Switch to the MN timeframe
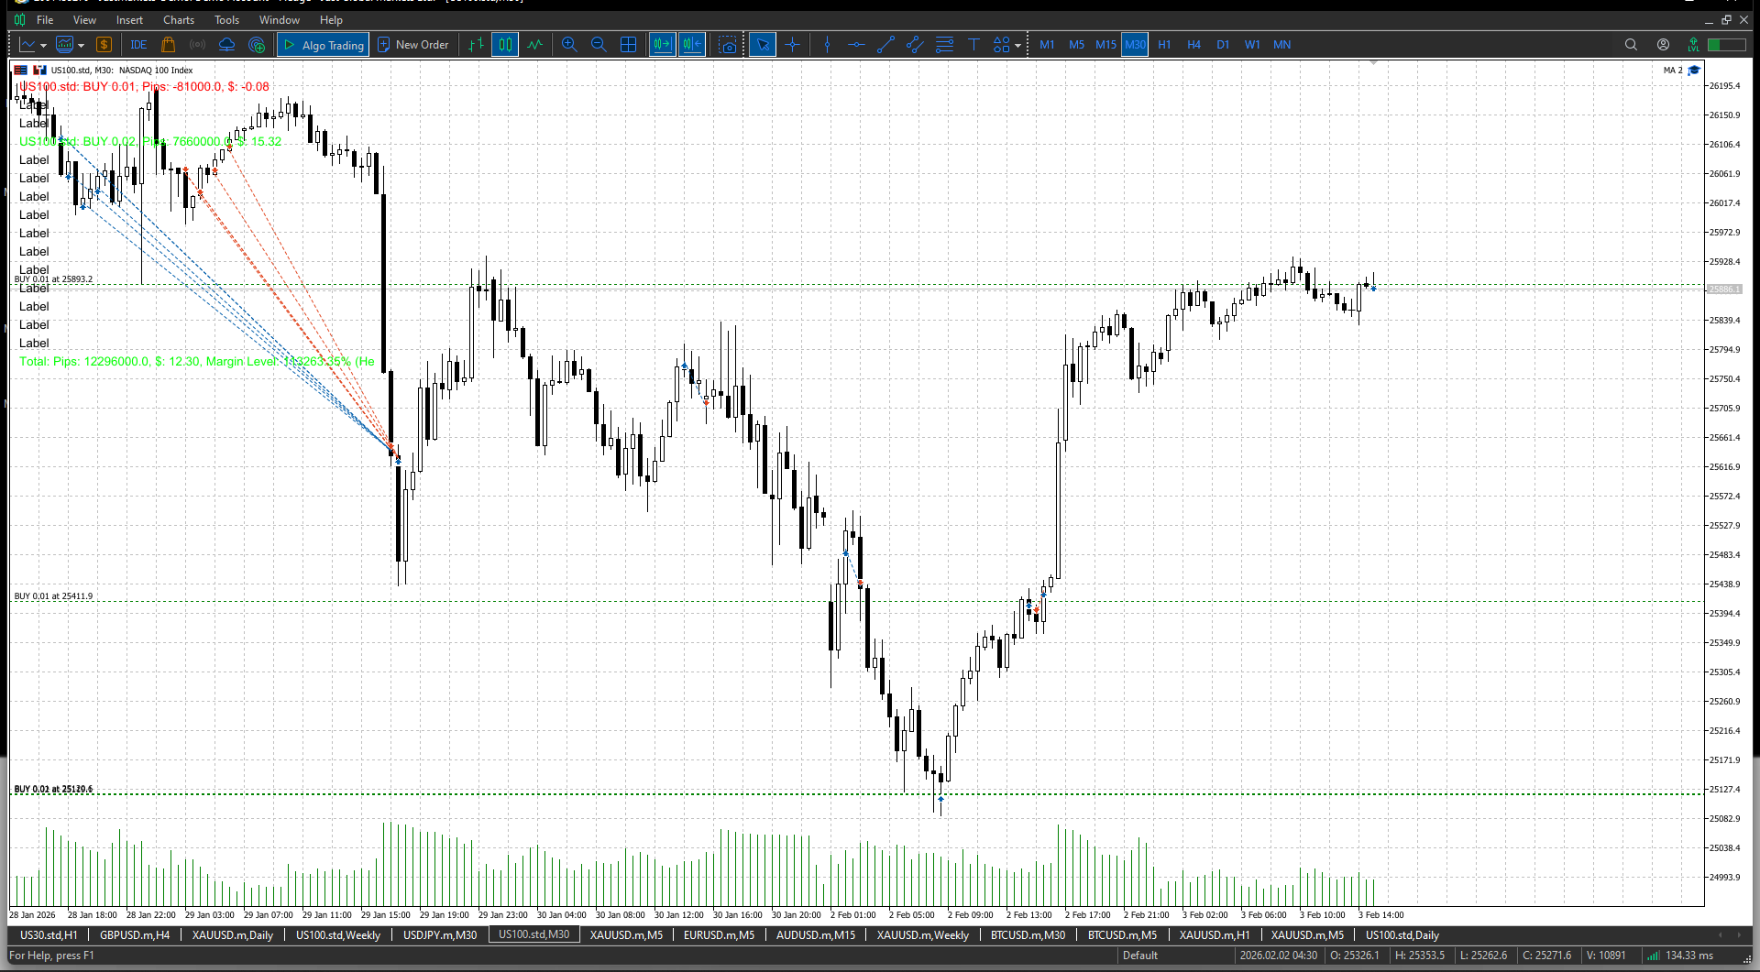The height and width of the screenshot is (972, 1760). [x=1281, y=45]
